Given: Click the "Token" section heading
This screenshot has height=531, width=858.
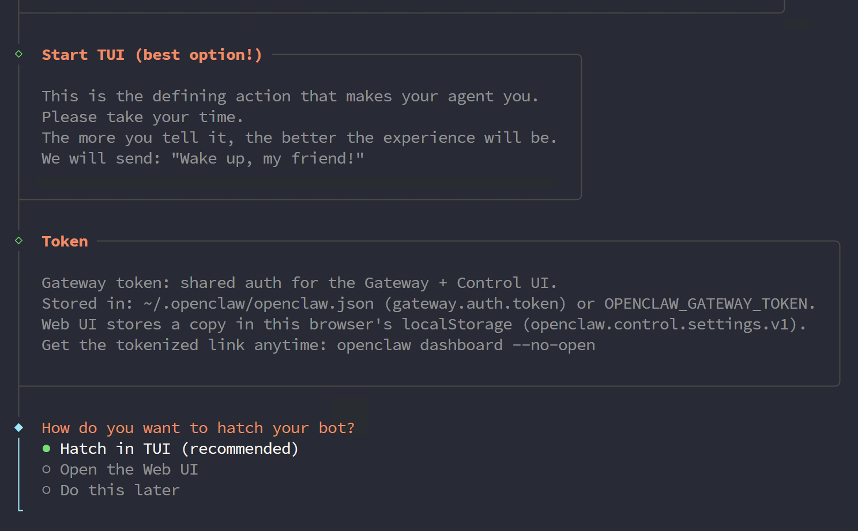Looking at the screenshot, I should tap(65, 241).
